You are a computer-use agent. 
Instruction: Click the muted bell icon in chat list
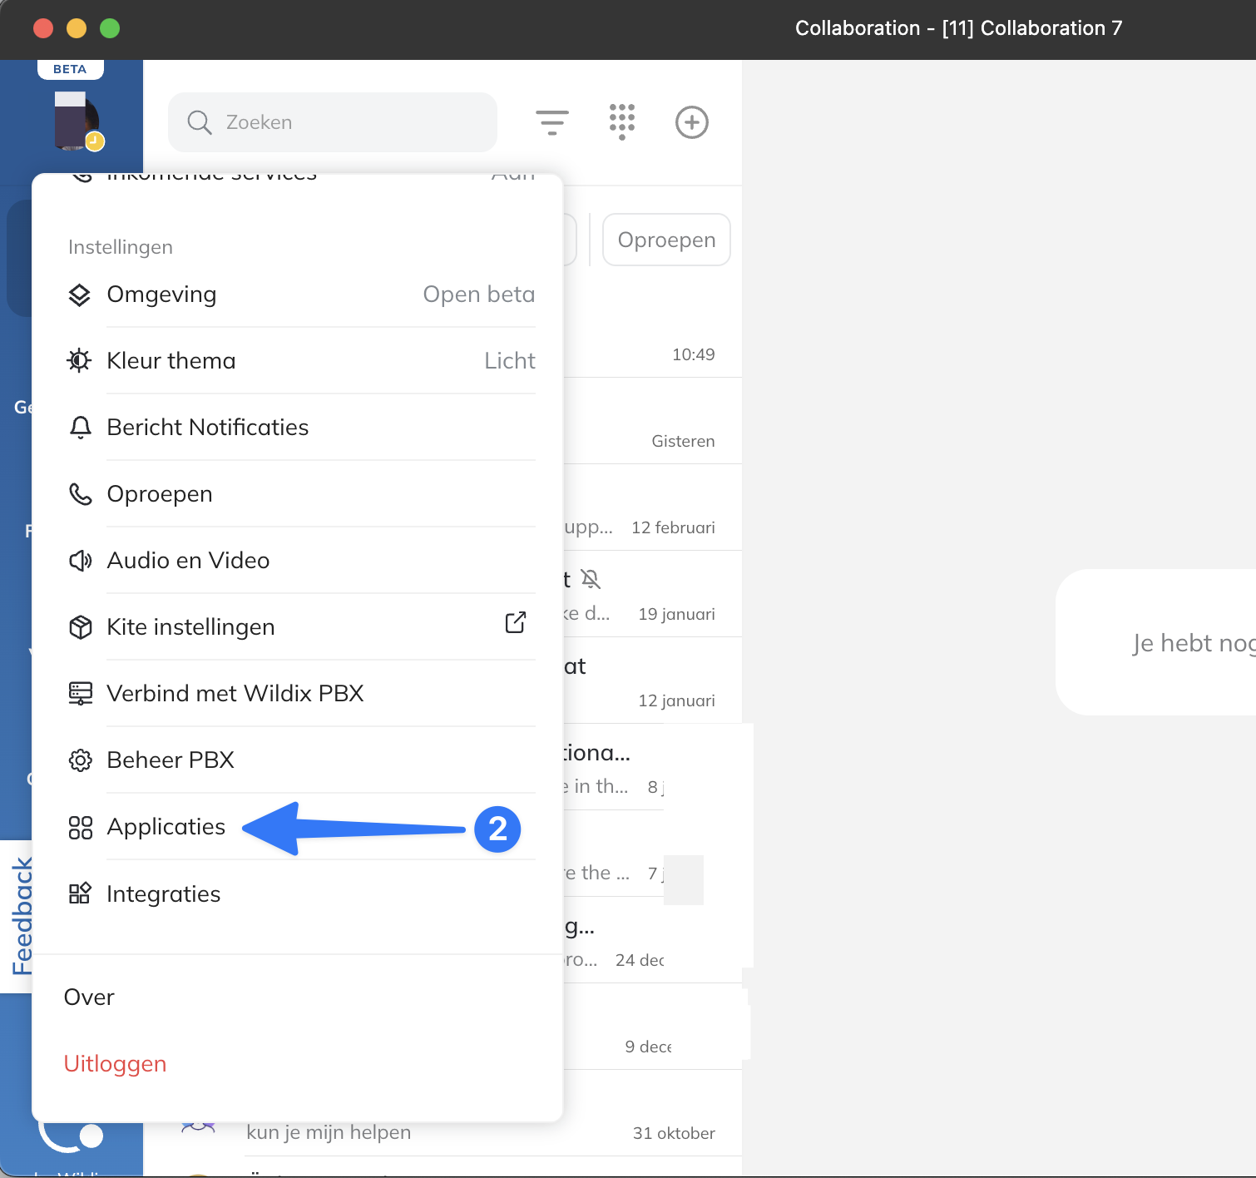(x=591, y=579)
